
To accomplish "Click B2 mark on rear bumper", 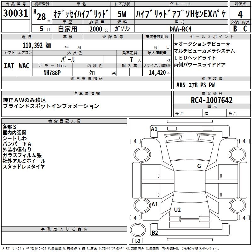I will pyautogui.click(x=155, y=232).
